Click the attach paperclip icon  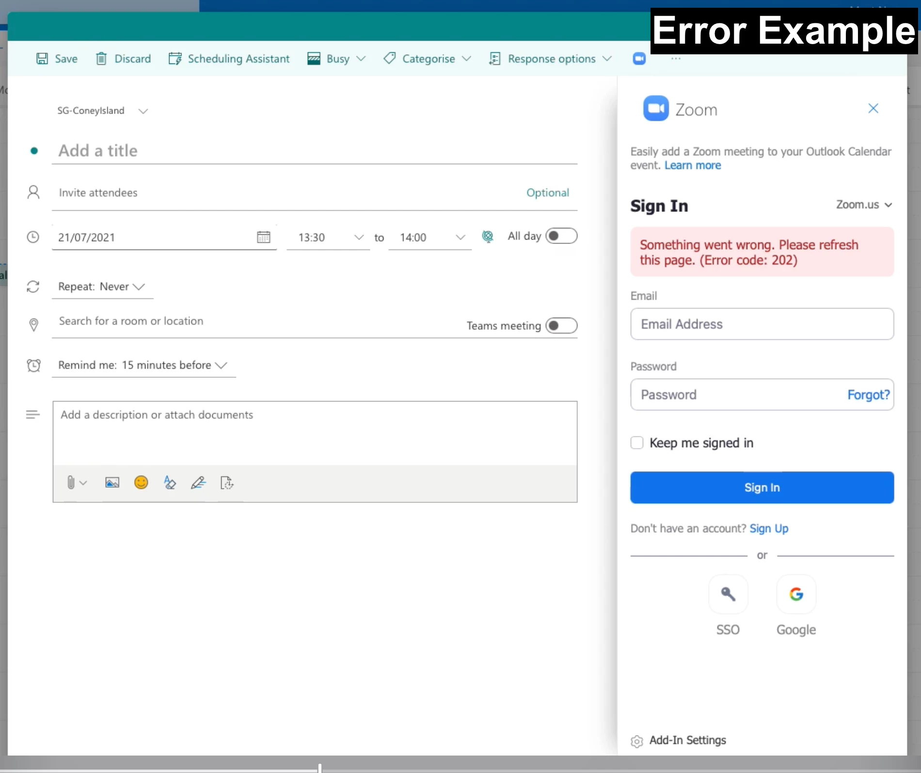pos(71,483)
